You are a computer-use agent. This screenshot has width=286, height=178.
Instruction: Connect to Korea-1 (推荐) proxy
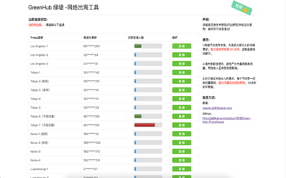click(181, 134)
